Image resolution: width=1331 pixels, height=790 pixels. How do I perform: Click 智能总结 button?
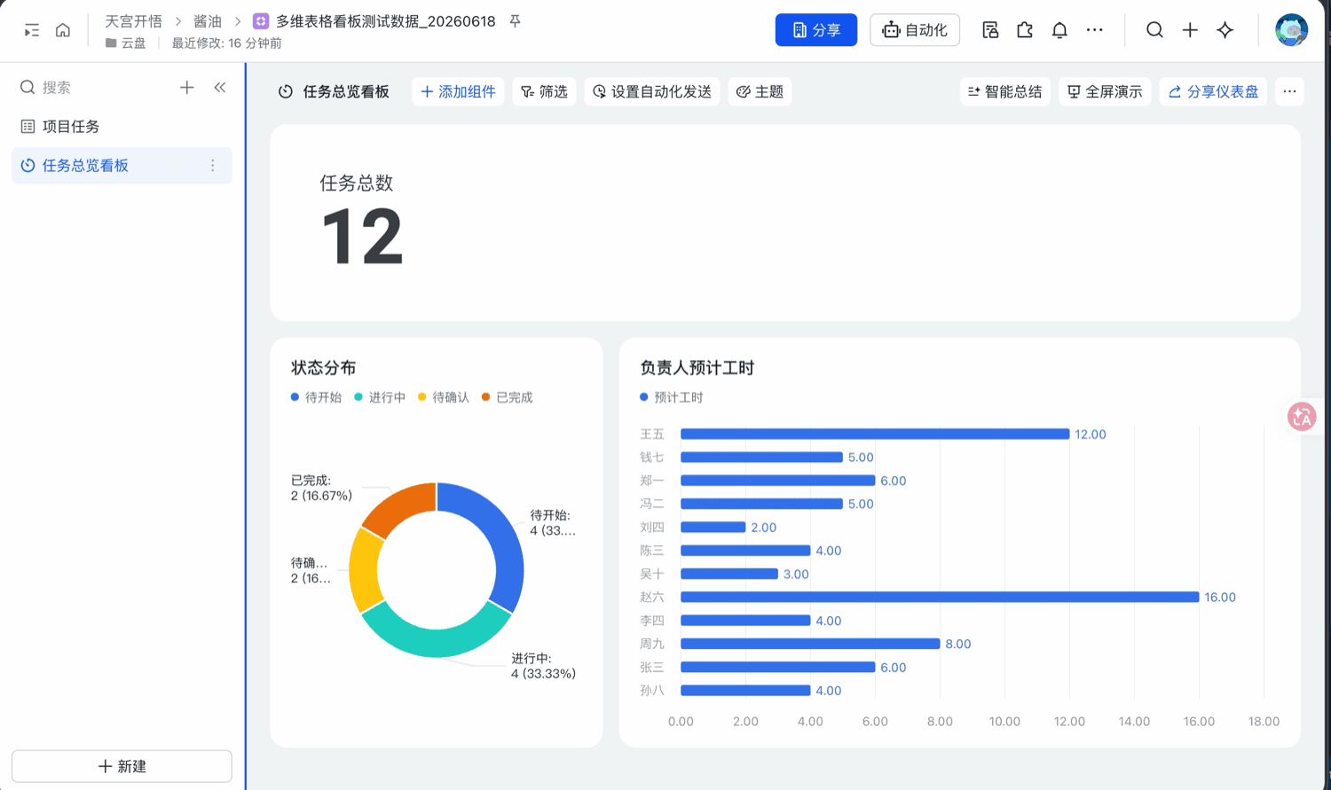coord(1005,91)
